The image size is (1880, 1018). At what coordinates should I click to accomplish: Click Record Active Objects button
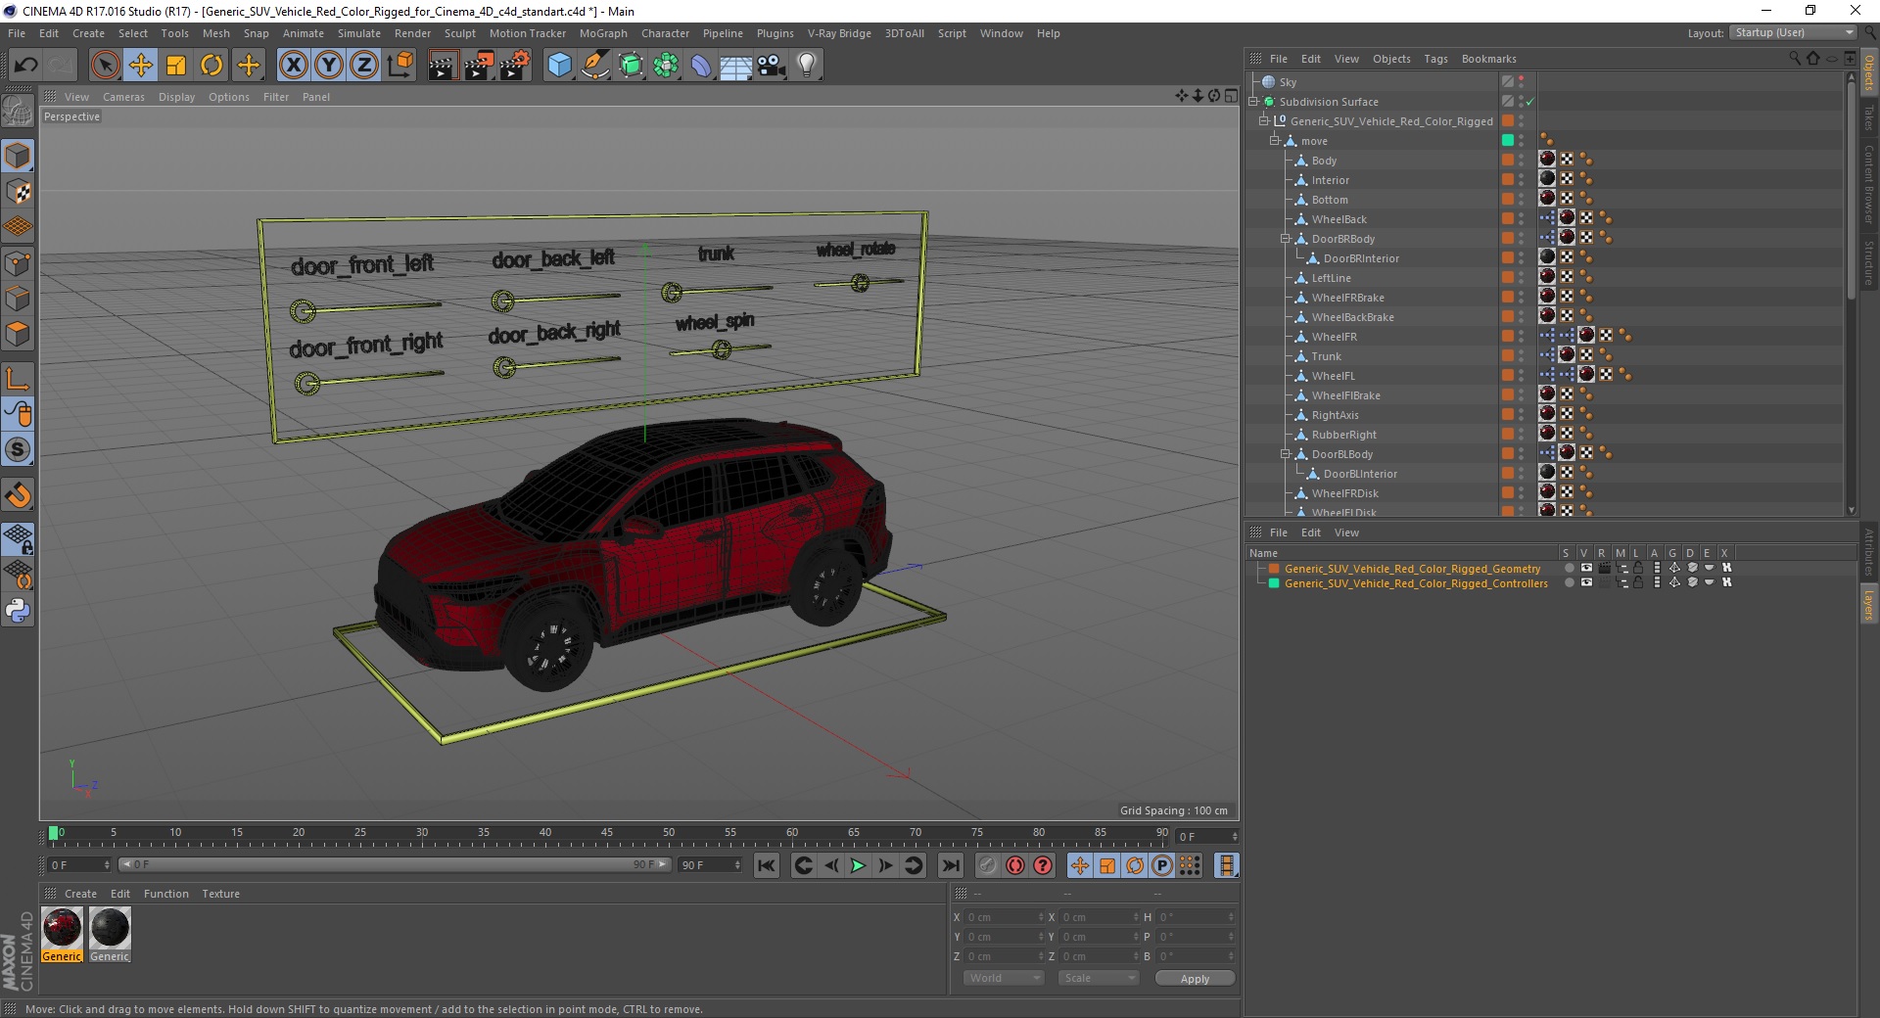pos(987,865)
